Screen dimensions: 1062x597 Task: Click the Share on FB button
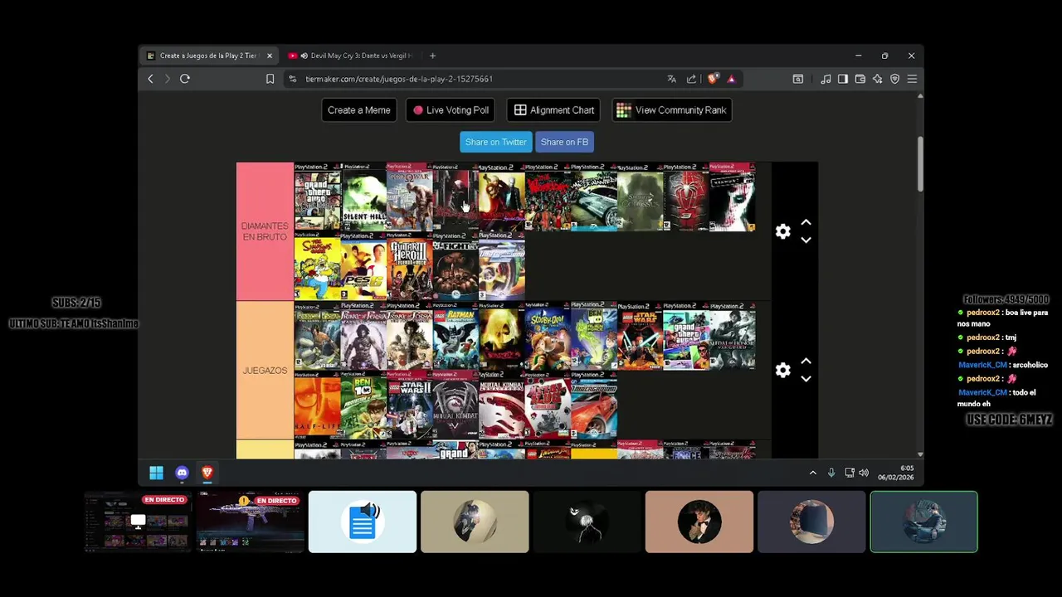tap(564, 142)
